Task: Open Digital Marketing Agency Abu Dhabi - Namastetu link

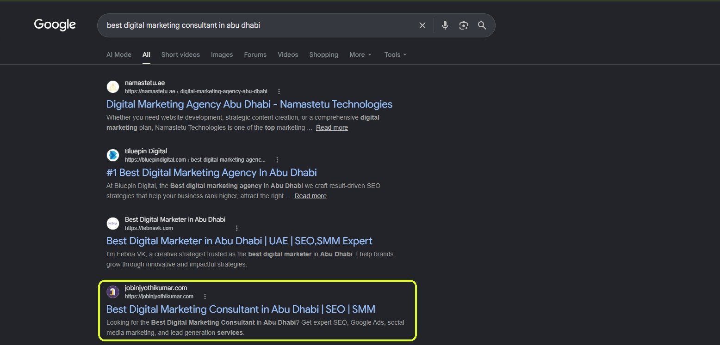Action: 249,104
